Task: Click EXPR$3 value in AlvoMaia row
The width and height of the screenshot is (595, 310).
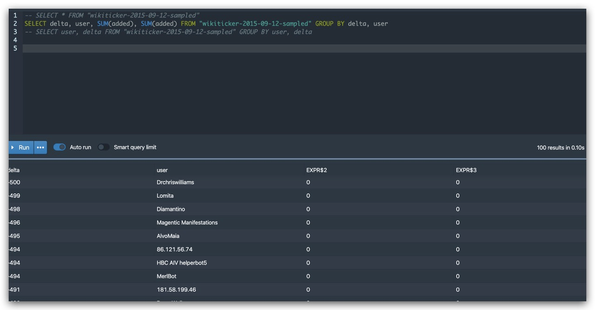Action: pyautogui.click(x=458, y=236)
